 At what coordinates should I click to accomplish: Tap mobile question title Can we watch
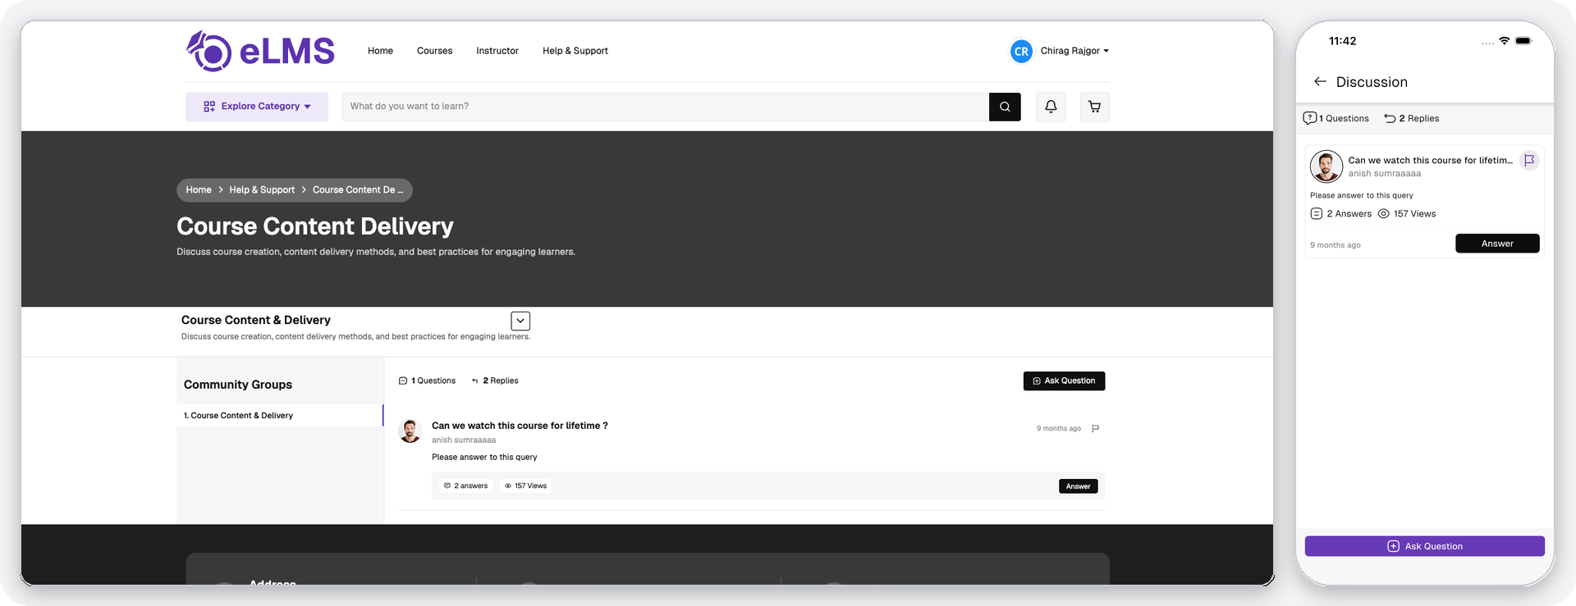click(x=1430, y=161)
